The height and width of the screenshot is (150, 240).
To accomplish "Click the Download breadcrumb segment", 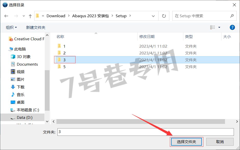I will (56, 16).
